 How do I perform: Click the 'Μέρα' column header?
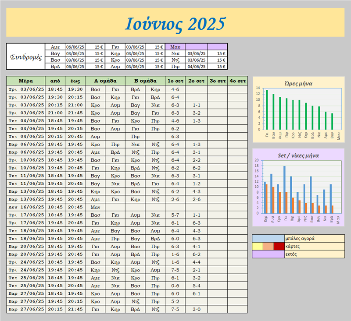click(25, 81)
